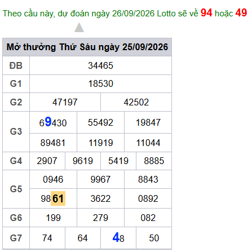This screenshot has height=252, width=252.
Task: Click the G7 row label
Action: click(x=16, y=238)
